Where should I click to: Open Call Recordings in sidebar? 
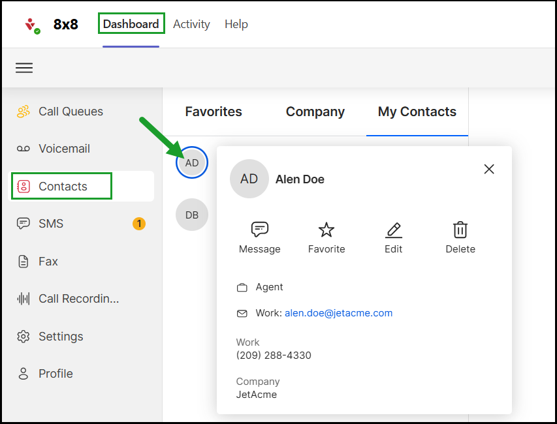click(78, 299)
